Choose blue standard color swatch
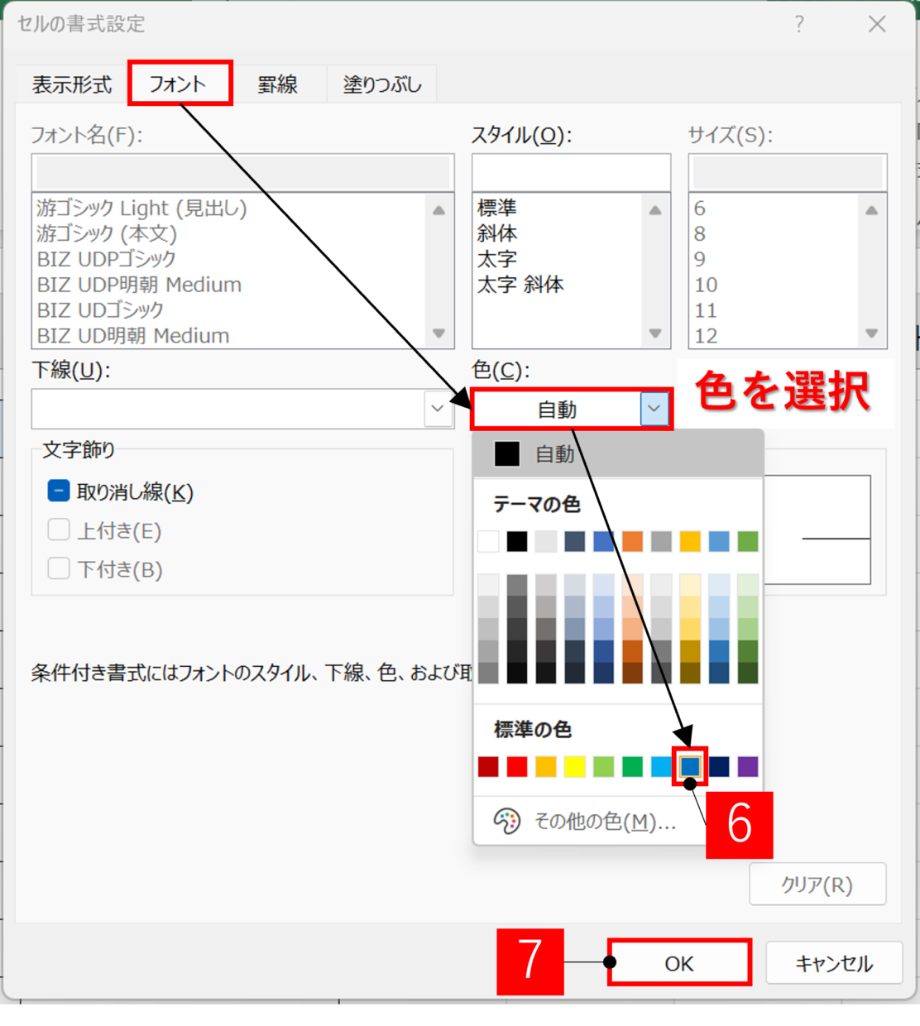This screenshot has width=920, height=1026. [690, 766]
